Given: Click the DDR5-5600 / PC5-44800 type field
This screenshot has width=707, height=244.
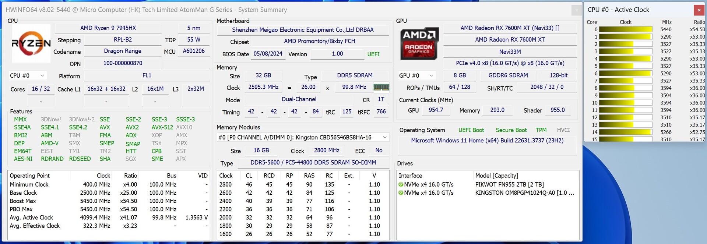Looking at the screenshot, I should tap(313, 163).
